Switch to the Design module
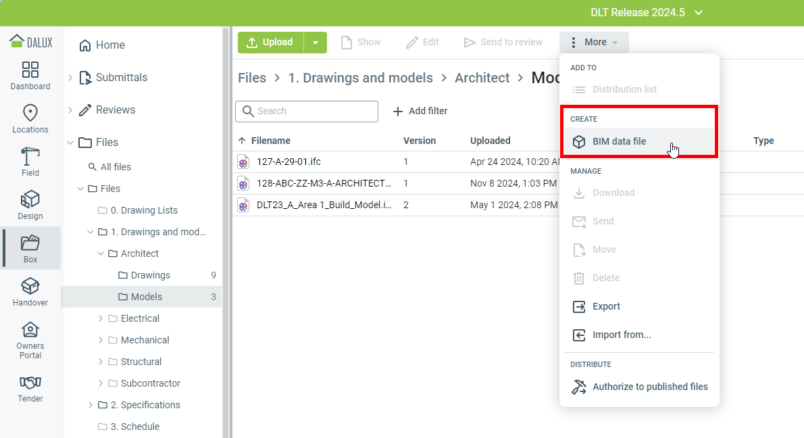The image size is (804, 438). (x=30, y=205)
